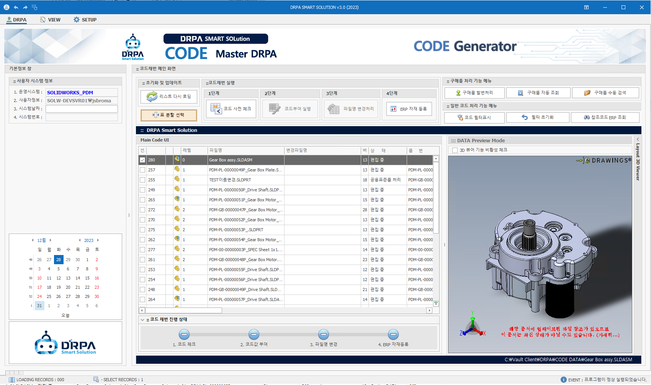Switch to the SETUP tab
Screen dimensions: 651x385
click(x=85, y=20)
